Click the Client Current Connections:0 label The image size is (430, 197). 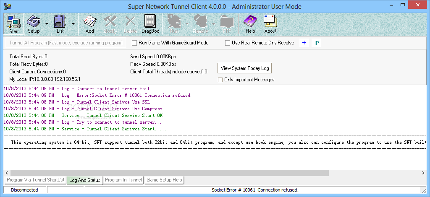tap(37, 72)
